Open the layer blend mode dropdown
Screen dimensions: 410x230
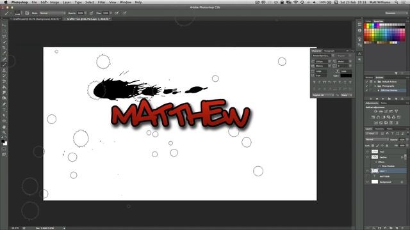click(377, 139)
